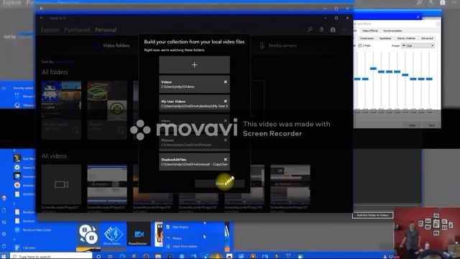Go back with Movies & TV back arrow

pos(42,18)
